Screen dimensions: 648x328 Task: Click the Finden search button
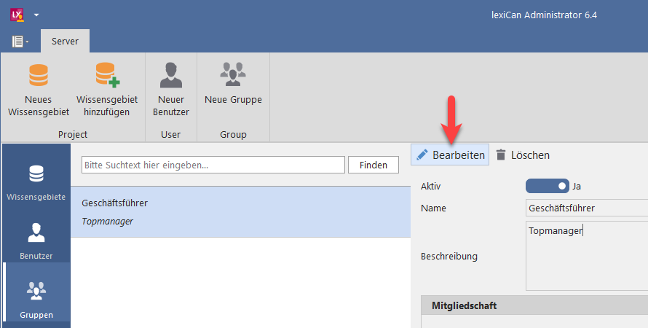pos(374,165)
